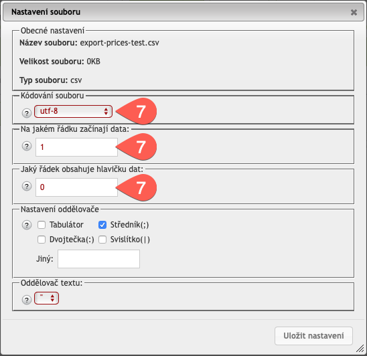This screenshot has width=367, height=356.
Task: Focus the header row input showing 0
Action: [76, 187]
